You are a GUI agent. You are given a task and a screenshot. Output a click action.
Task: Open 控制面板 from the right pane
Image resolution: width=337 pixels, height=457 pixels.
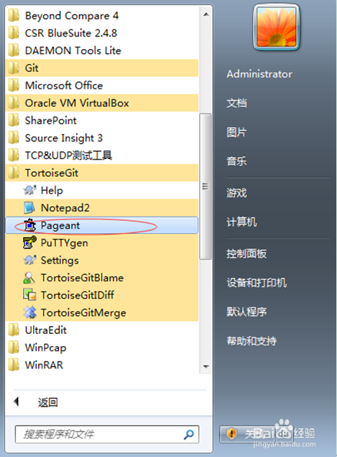click(246, 254)
